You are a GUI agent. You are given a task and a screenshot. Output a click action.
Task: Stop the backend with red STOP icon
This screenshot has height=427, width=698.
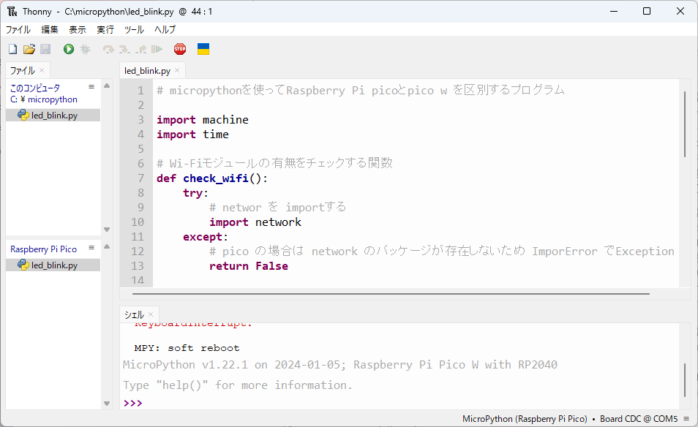(x=180, y=49)
